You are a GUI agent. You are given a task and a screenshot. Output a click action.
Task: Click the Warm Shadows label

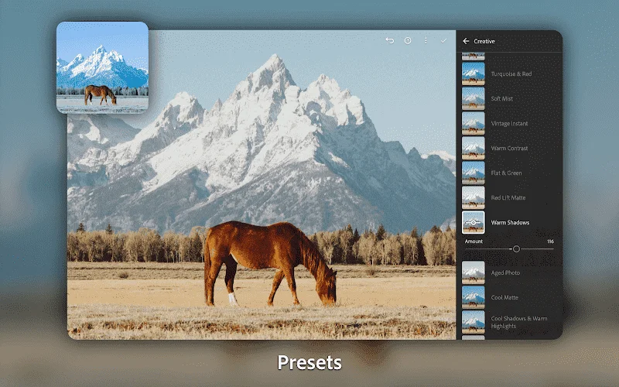pyautogui.click(x=510, y=222)
